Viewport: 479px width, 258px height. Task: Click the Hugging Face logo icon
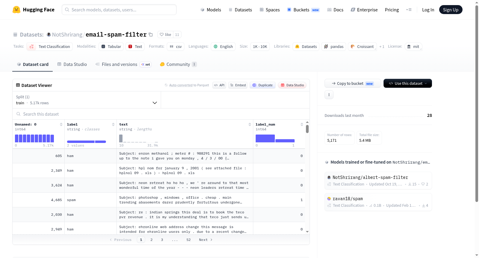click(x=16, y=10)
